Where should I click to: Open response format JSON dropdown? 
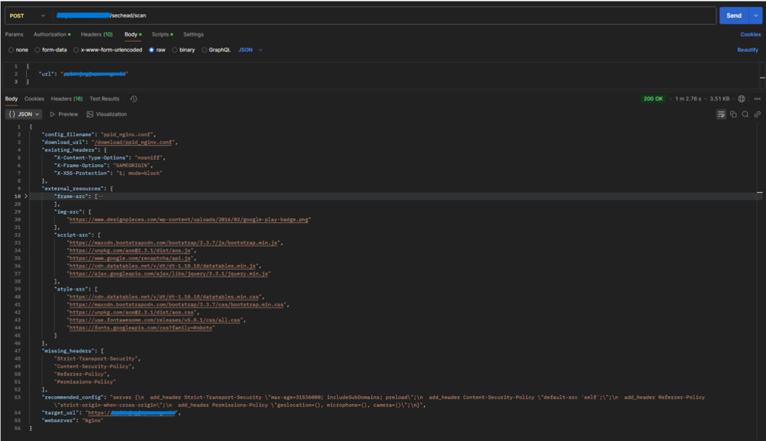click(24, 114)
